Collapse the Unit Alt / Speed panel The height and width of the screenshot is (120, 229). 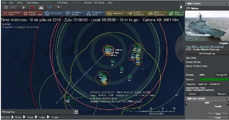click(x=227, y=99)
